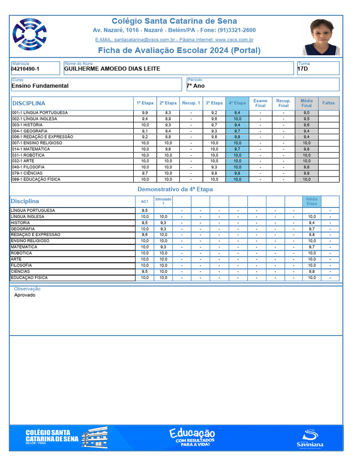Click the AC1 column header

coord(144,202)
